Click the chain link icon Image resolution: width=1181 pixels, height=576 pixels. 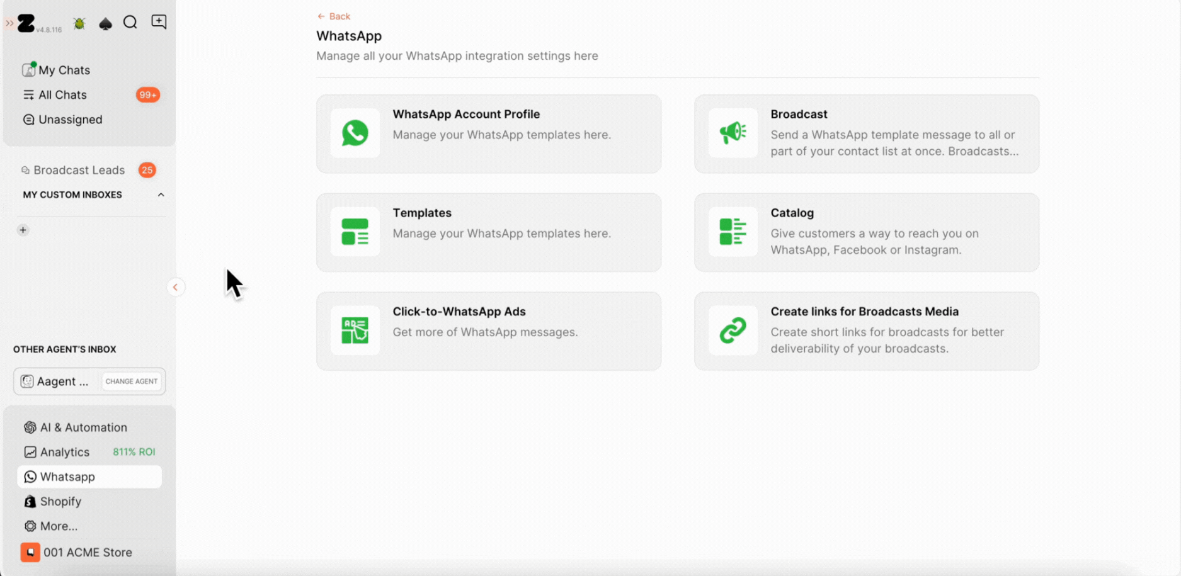tap(733, 330)
